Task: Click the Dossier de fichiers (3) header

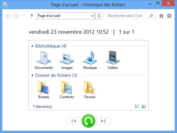Action: pyautogui.click(x=56, y=75)
